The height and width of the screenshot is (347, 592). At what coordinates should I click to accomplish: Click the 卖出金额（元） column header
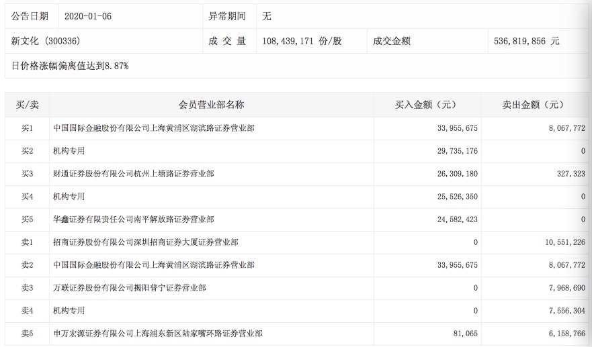pos(534,105)
